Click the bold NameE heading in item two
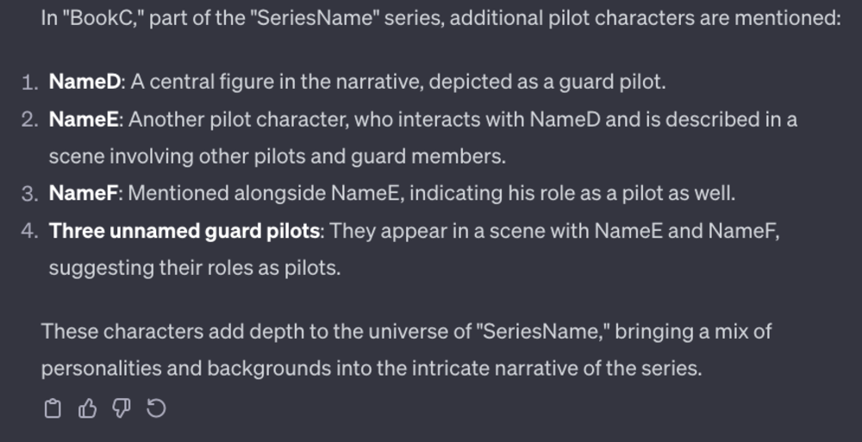Image resolution: width=862 pixels, height=442 pixels. tap(84, 119)
